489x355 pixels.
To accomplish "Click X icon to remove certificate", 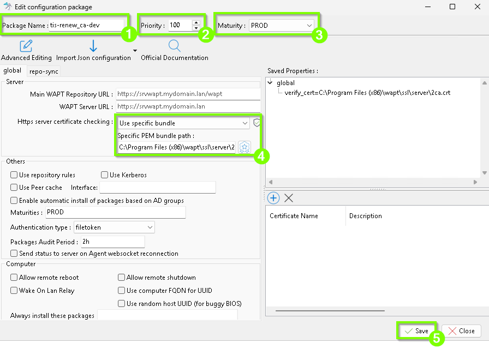I will (x=289, y=198).
